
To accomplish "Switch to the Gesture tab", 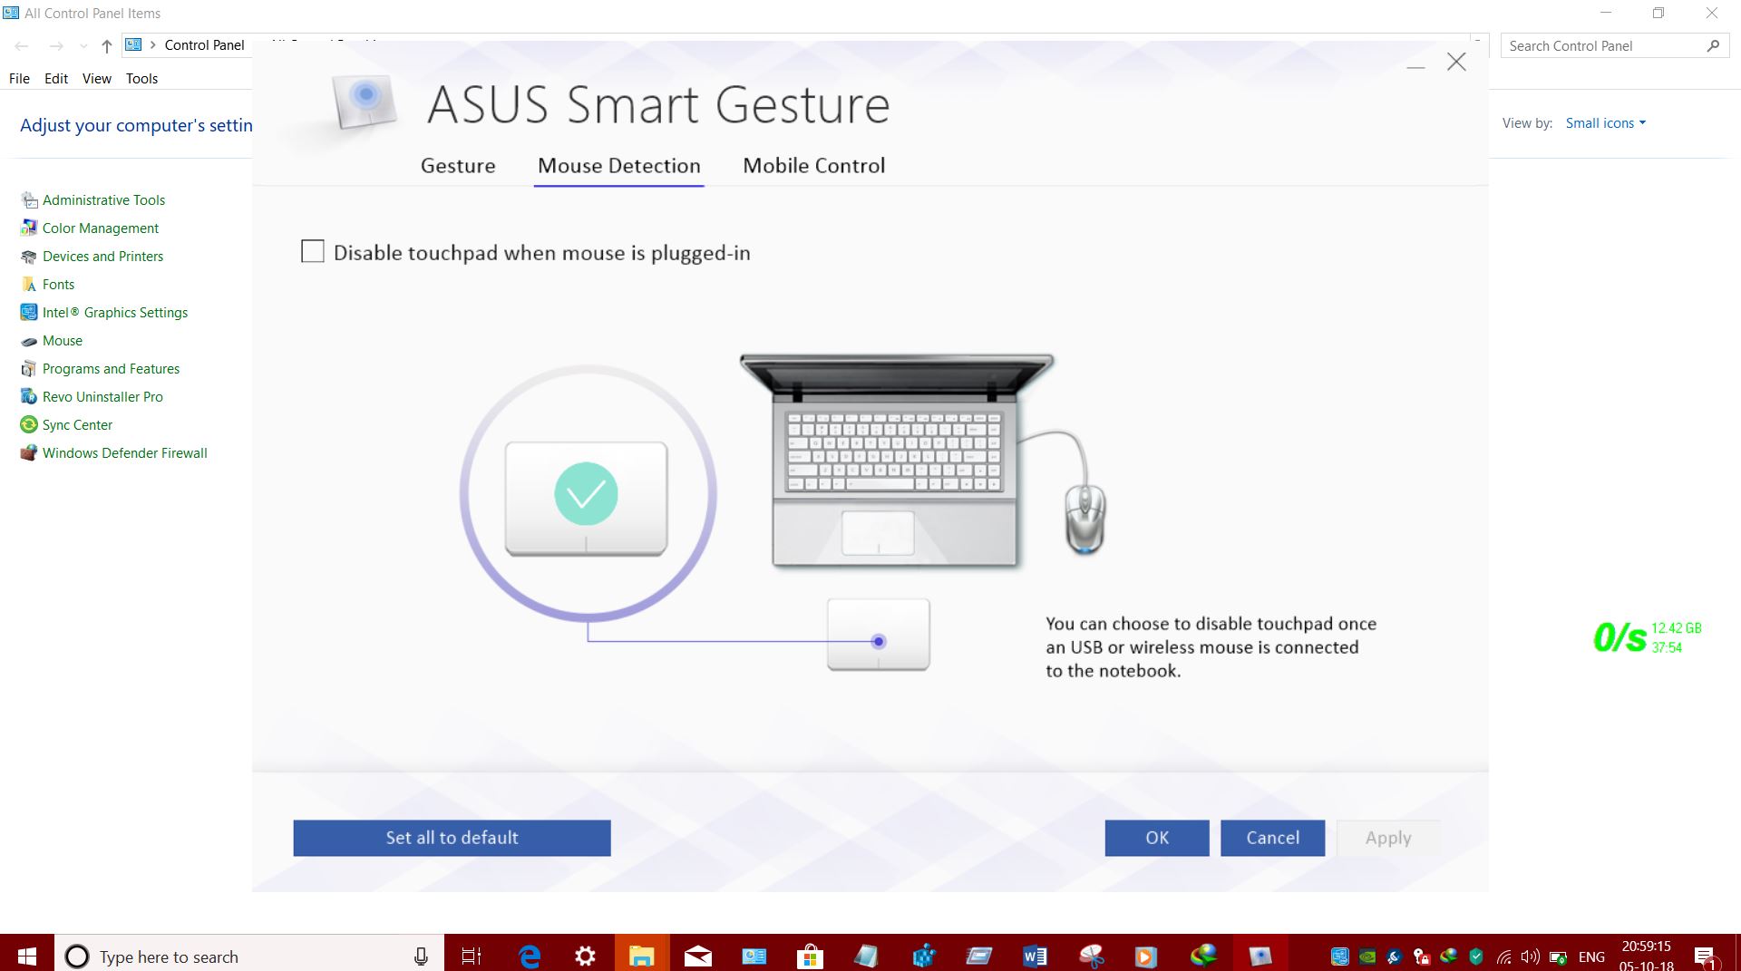I will pos(458,166).
